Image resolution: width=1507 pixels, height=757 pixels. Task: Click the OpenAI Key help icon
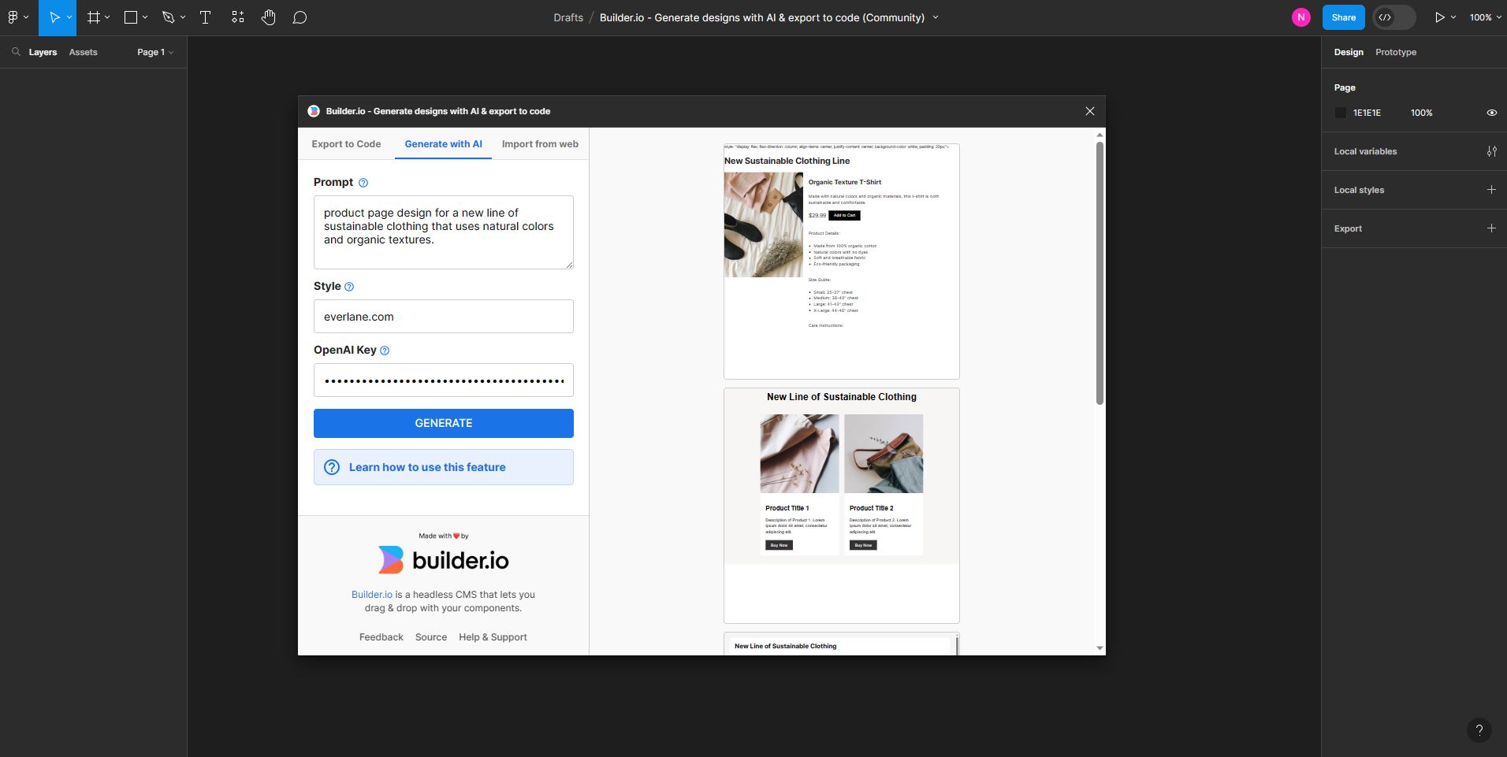(x=385, y=351)
